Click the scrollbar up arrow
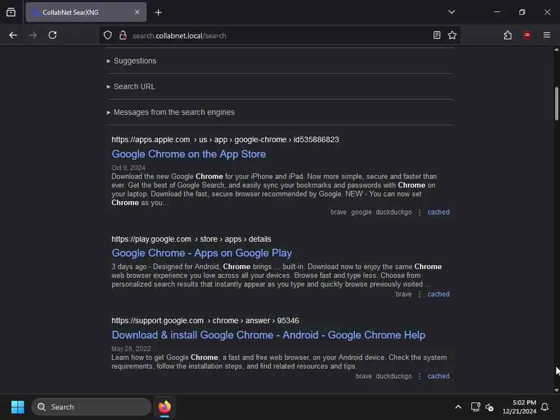Screen dimensions: 560x420 (556, 50)
